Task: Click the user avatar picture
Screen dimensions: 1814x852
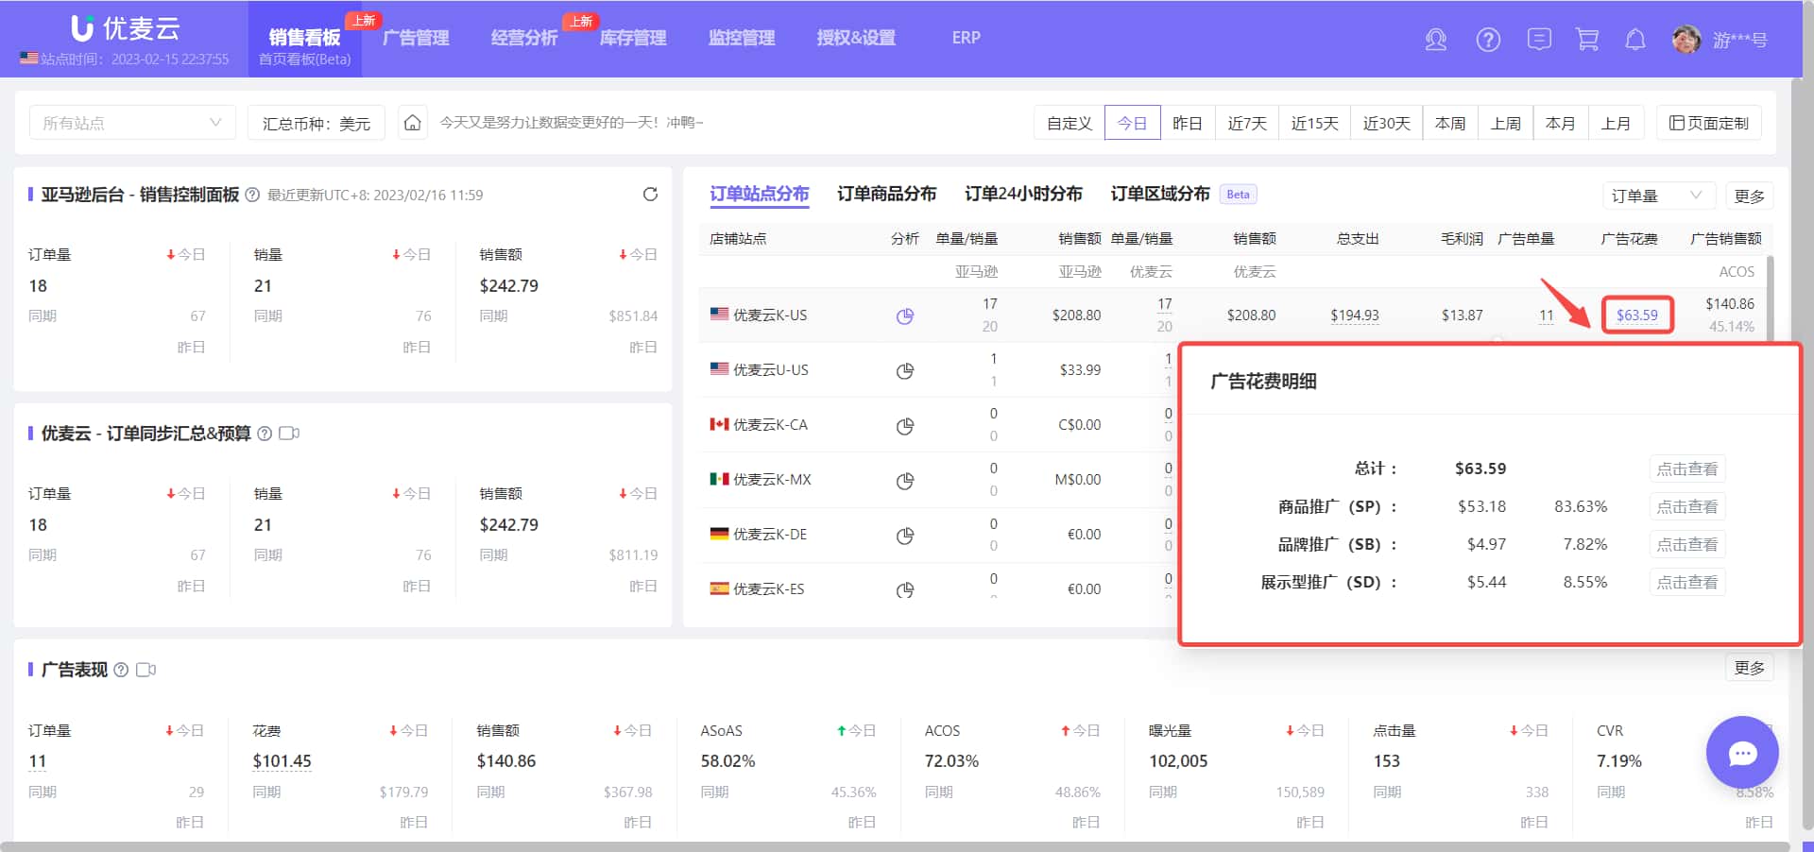Action: point(1686,40)
